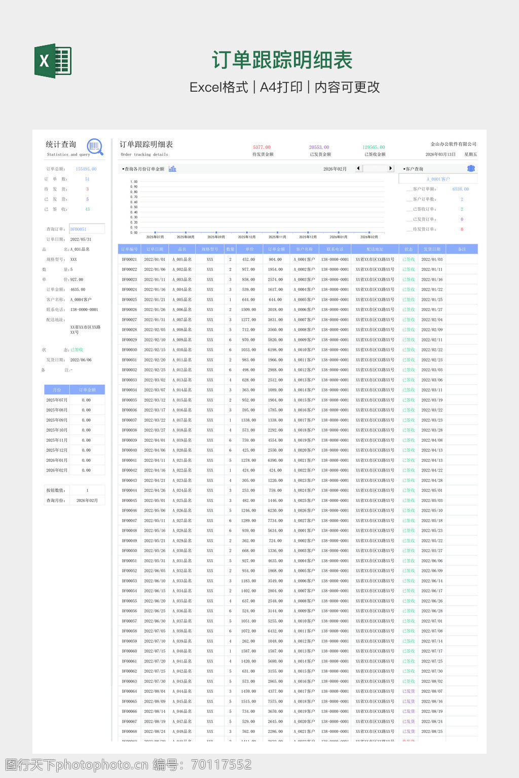Select the 查询订单 field showing DF00051
Viewport: 519px width, 778px height.
click(x=87, y=229)
